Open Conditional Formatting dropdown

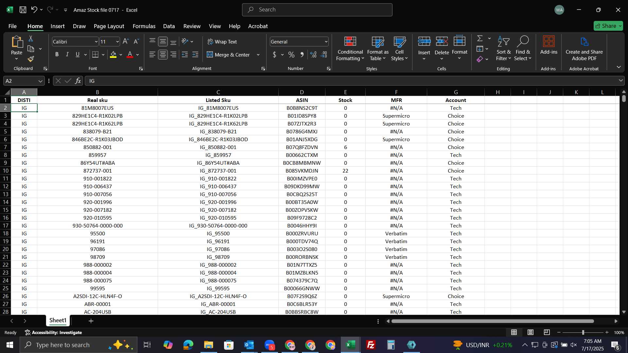[x=350, y=48]
